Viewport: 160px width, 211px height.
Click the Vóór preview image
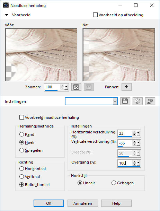[41, 54]
